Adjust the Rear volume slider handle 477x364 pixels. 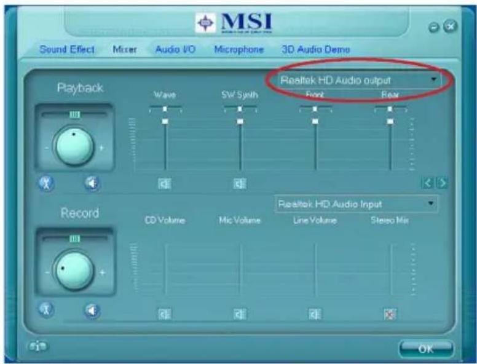tap(390, 121)
